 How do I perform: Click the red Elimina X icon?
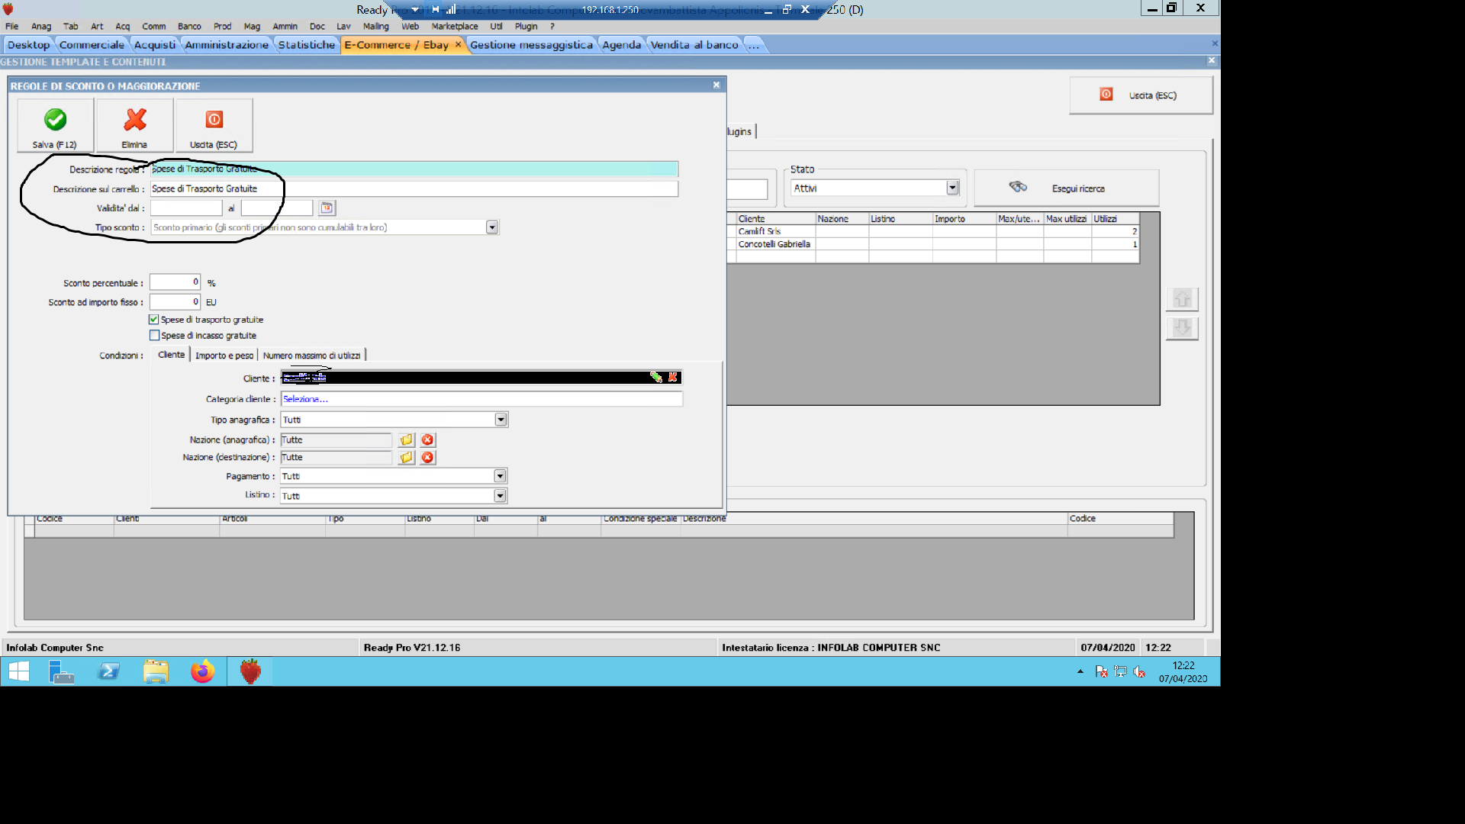(135, 120)
